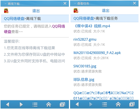This screenshot has width=139, height=109.
Task: Open QQ网络硬盘 breadcrumb in left window
Action: (14, 19)
